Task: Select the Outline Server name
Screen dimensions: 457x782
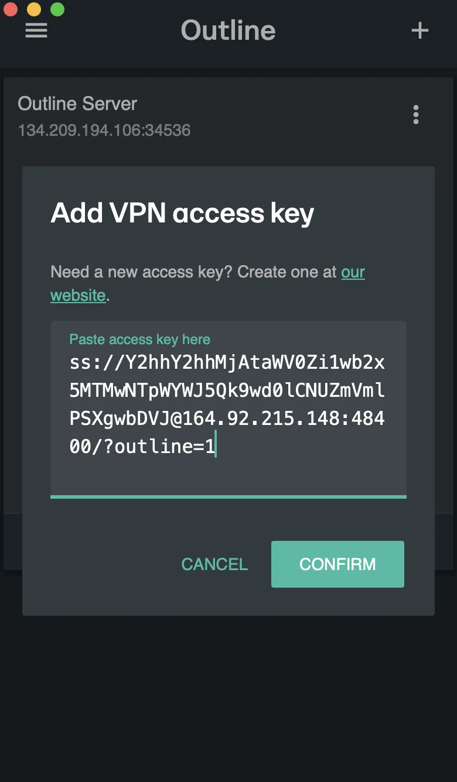Action: [x=77, y=104]
